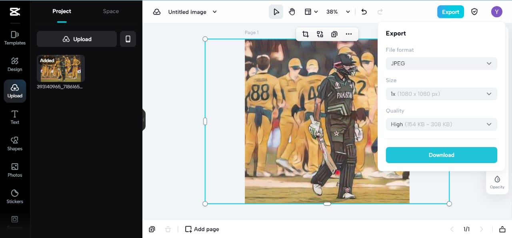Viewport: 512px width, 238px height.
Task: Open the Shapes sidebar panel
Action: 15,144
